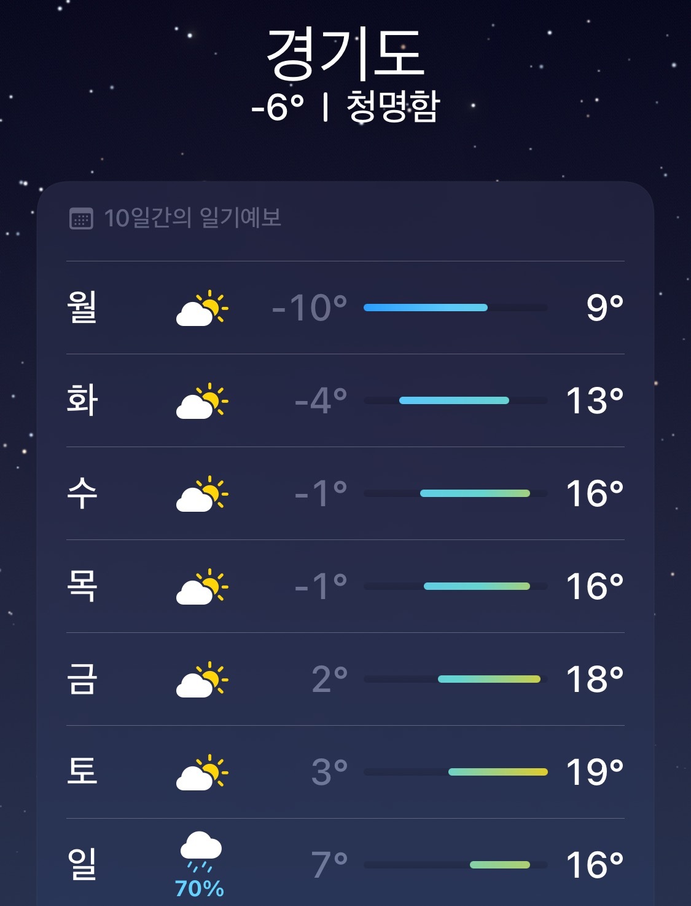
Task: Select the 금 day label
Action: [82, 679]
